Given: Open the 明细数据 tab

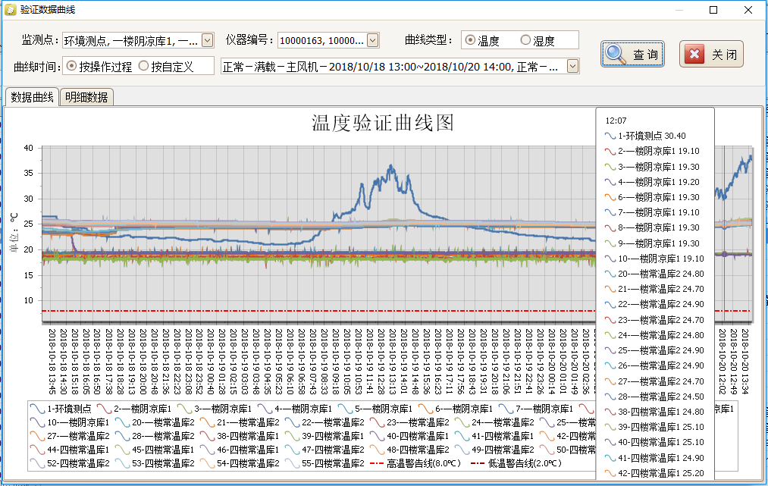Looking at the screenshot, I should click(86, 97).
